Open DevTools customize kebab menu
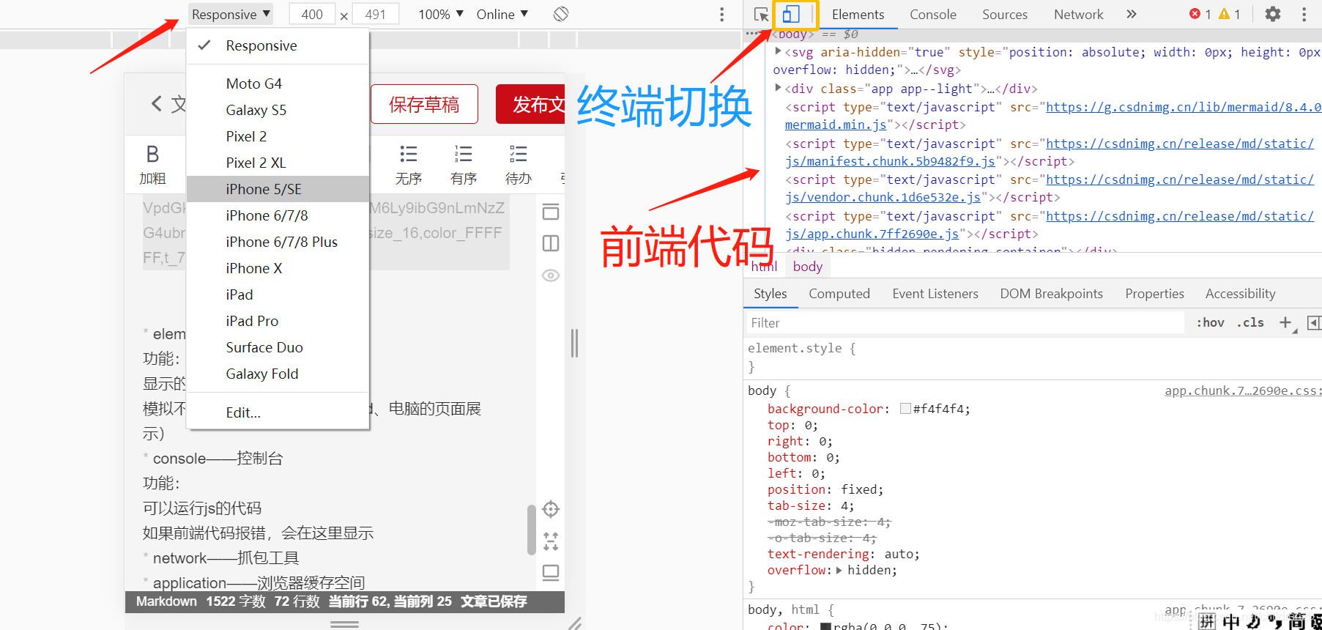The width and height of the screenshot is (1322, 630). (x=1304, y=14)
